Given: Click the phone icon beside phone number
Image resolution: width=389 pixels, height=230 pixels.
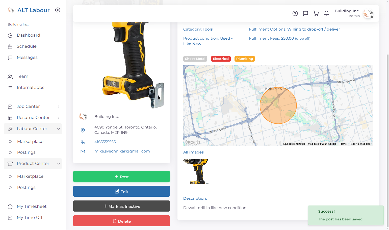Looking at the screenshot, I should click(x=83, y=142).
